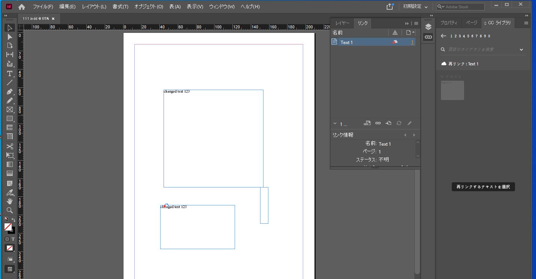This screenshot has width=536, height=279.
Task: Switch to the ページ panel tab
Action: tap(471, 23)
